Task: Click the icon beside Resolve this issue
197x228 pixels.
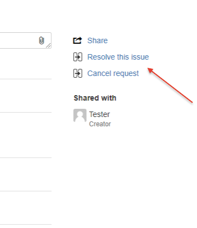Action: 77,57
